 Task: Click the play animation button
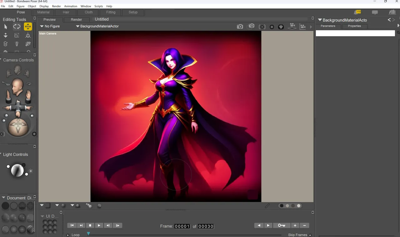(x=99, y=225)
